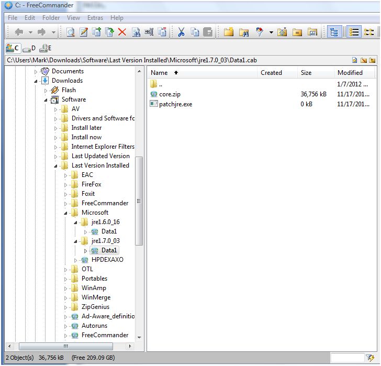Click the status bar quick filter field
Screen dimensions: 381x366
point(348,358)
